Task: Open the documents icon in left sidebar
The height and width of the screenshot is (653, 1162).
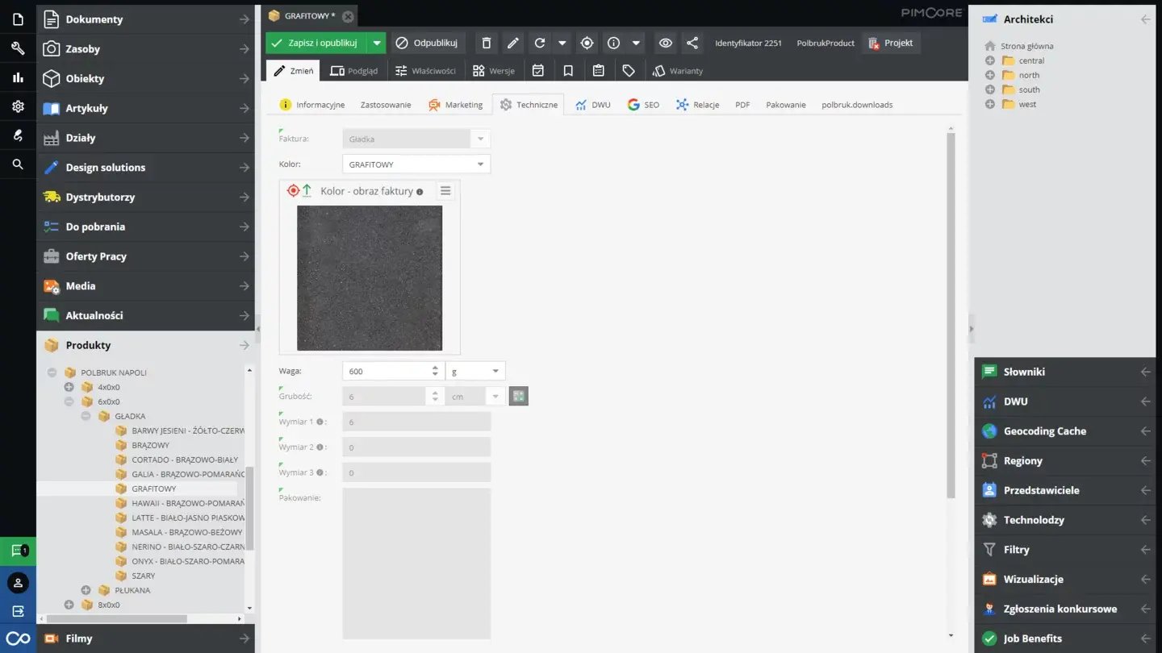Action: (x=18, y=19)
